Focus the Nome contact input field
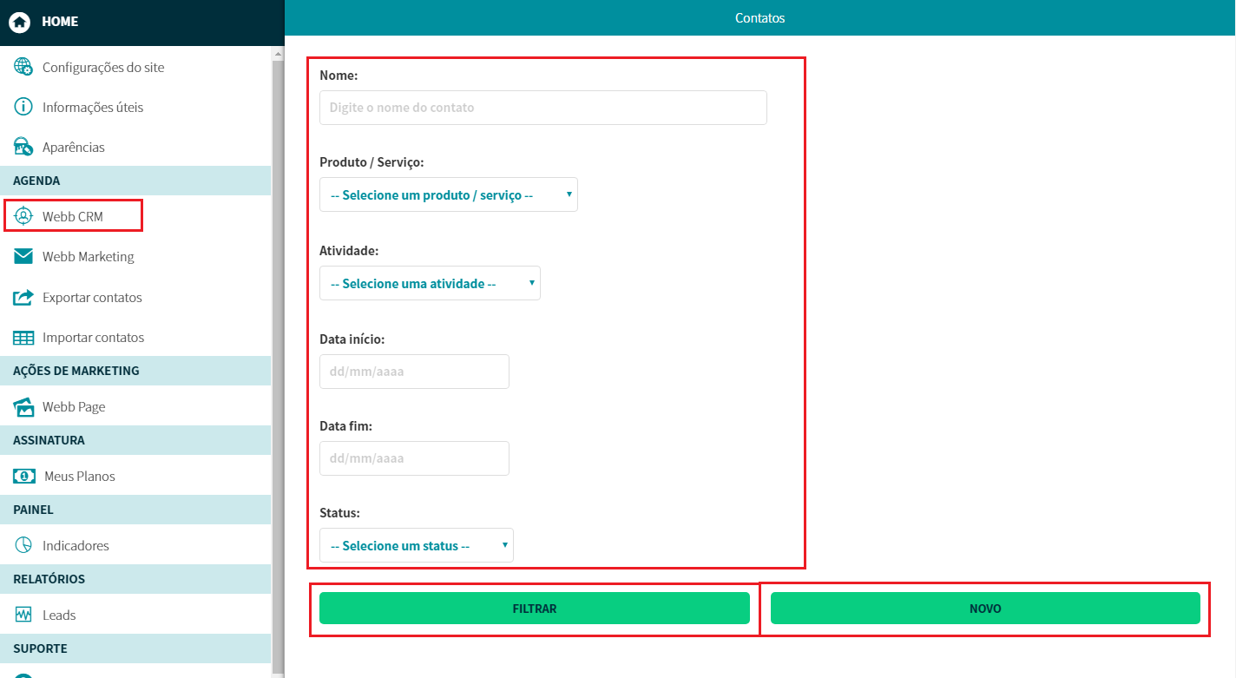1236x678 pixels. (x=542, y=108)
